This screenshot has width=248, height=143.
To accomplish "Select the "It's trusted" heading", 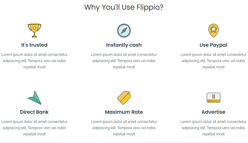I will point(34,45).
